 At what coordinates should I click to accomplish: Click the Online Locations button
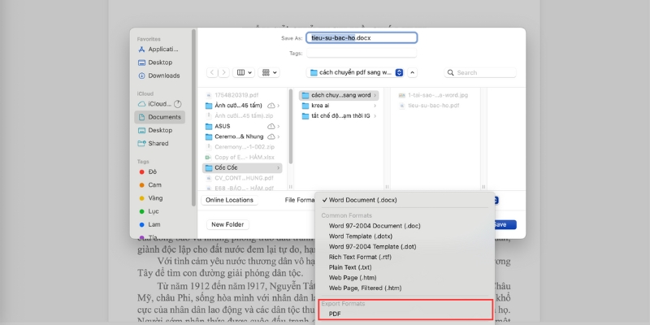tap(229, 199)
